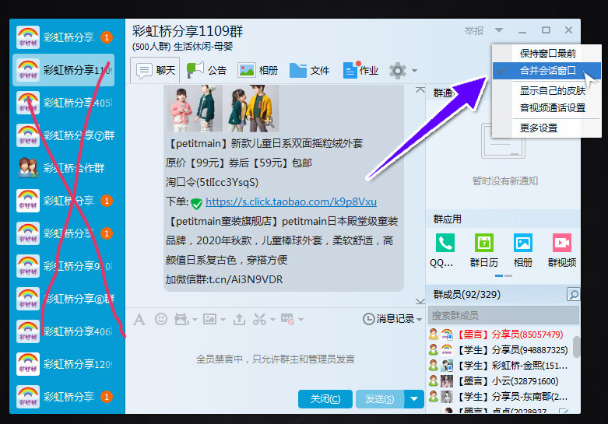Click the upload file icon
This screenshot has width=608, height=424.
coord(239,319)
